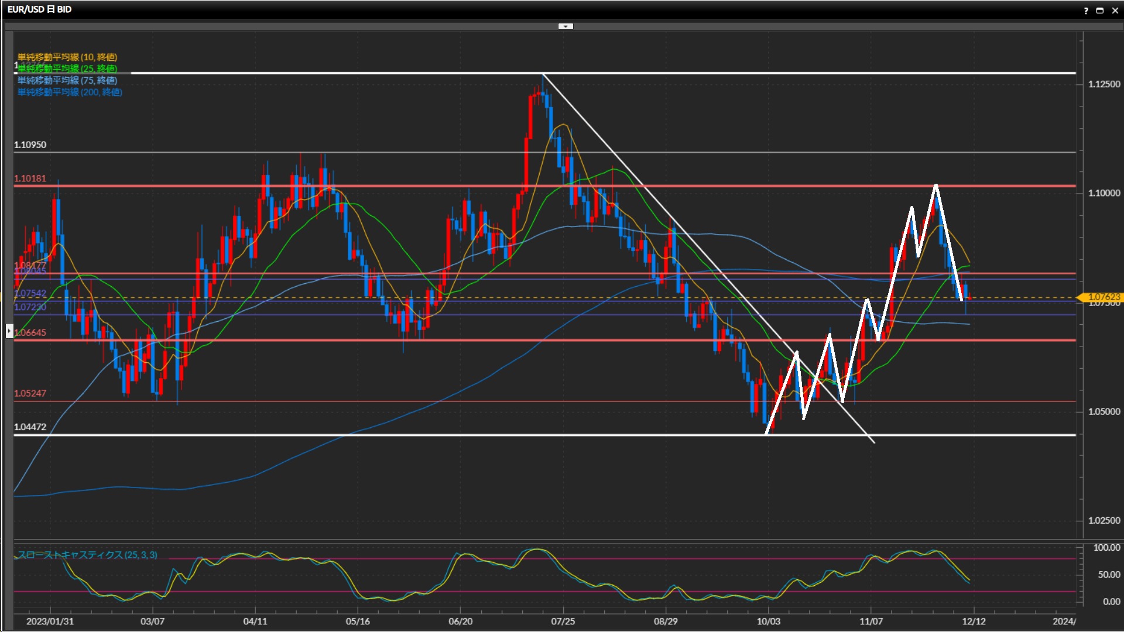Click the 07/25 date on time axis
The image size is (1124, 632).
click(563, 621)
